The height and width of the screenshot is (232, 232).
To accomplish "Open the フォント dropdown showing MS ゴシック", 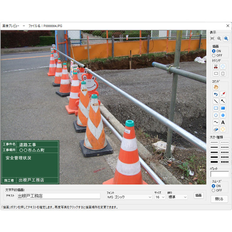I will coord(129,197).
